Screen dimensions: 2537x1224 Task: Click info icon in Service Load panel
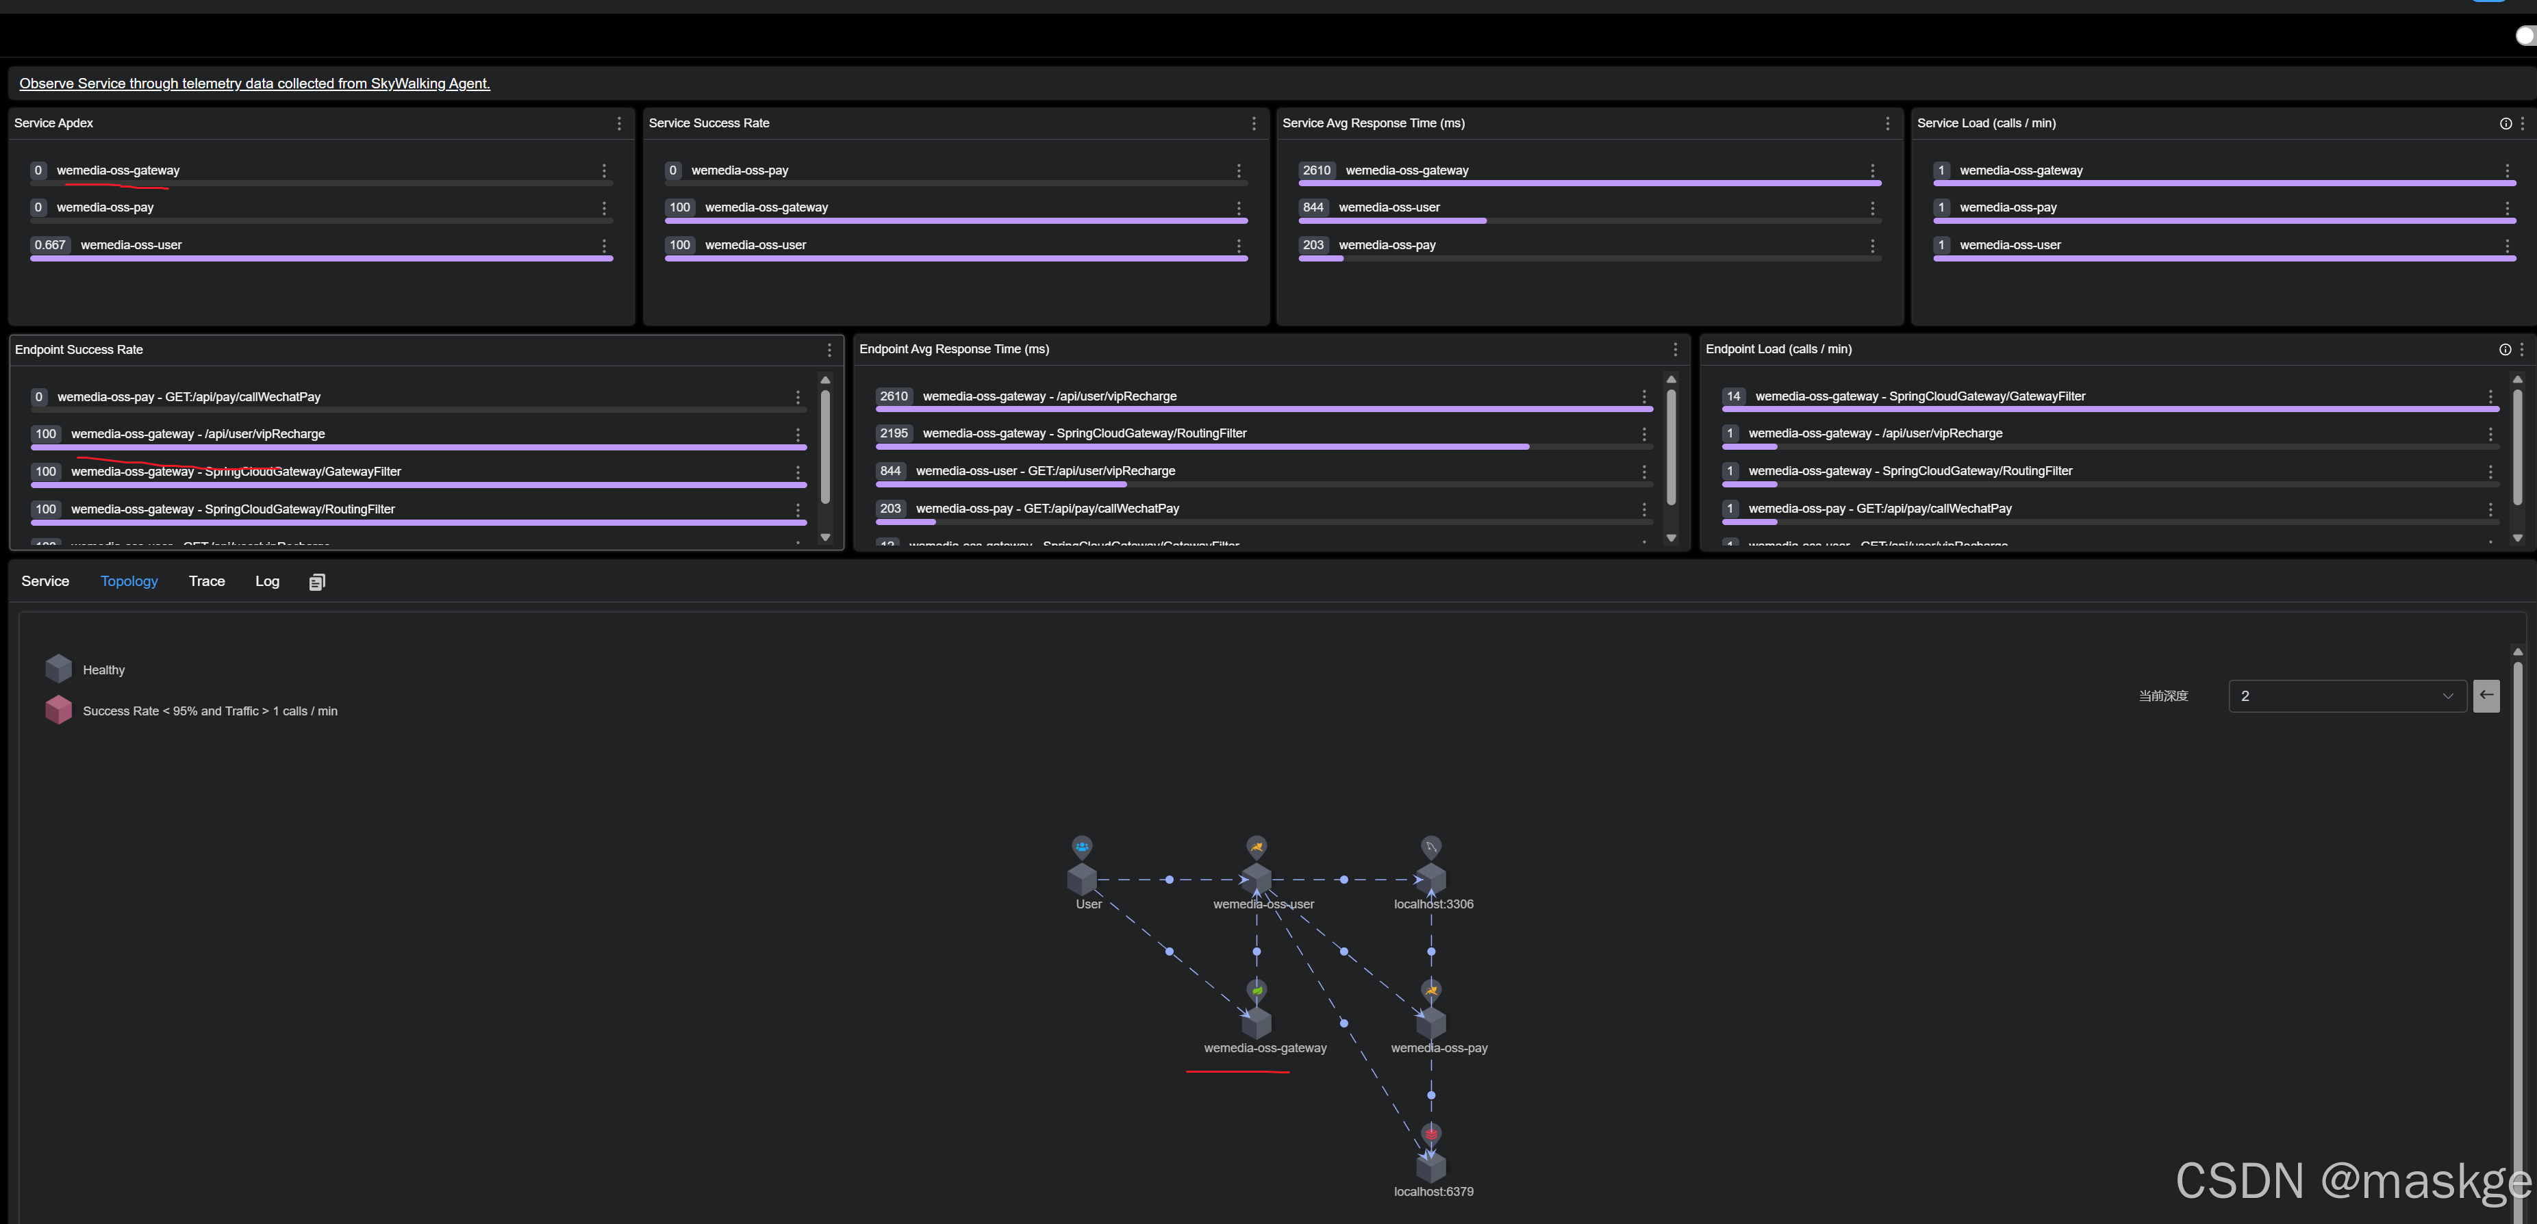pyautogui.click(x=2505, y=123)
